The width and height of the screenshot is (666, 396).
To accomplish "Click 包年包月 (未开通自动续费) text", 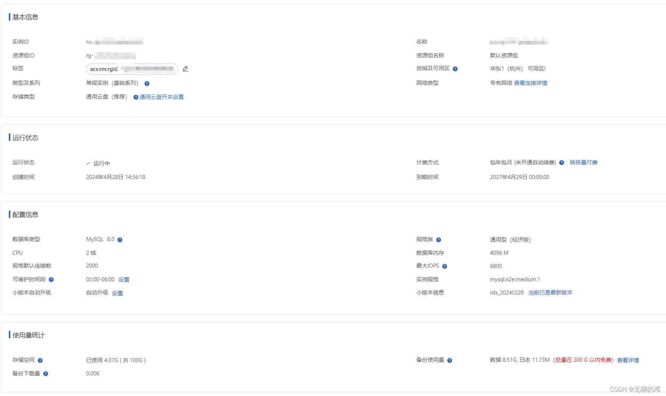I will 523,163.
